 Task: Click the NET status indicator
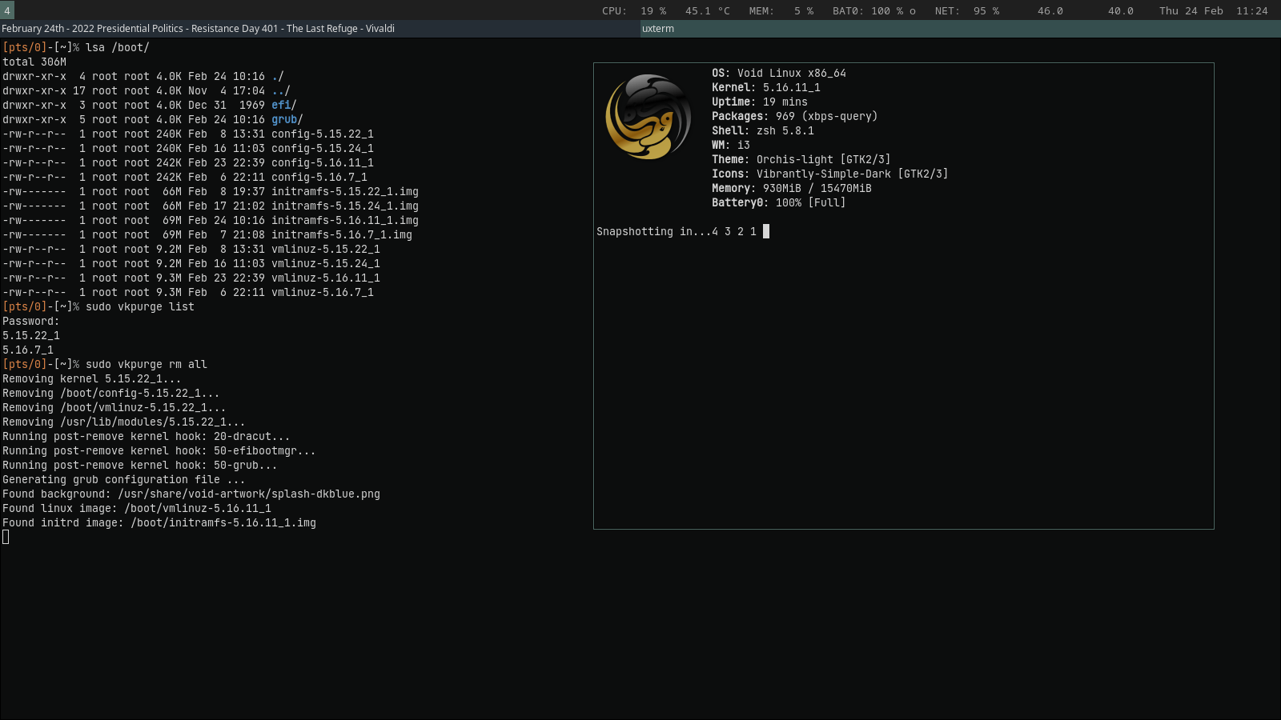click(966, 11)
